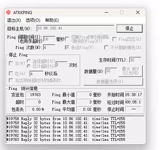Toggle the 不分割数据包(R) checkbox
Image resolution: width=160 pixels, height=150 pixels.
click(x=106, y=47)
